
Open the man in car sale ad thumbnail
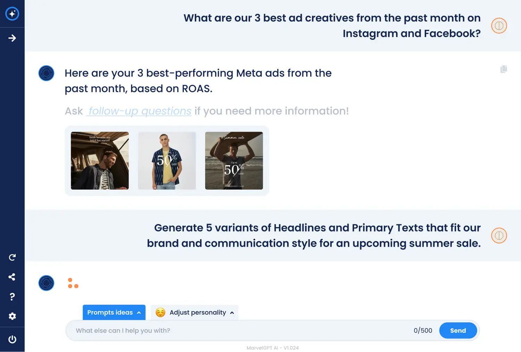[100, 161]
